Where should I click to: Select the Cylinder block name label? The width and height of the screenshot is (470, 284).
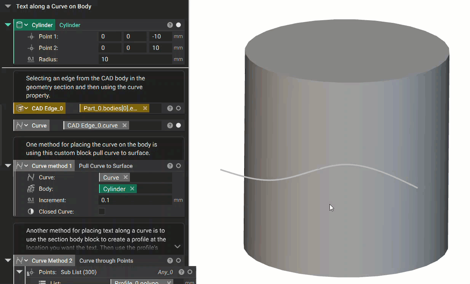(70, 25)
